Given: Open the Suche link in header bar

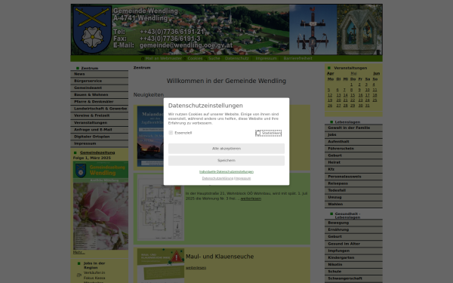Looking at the screenshot, I should tap(214, 58).
